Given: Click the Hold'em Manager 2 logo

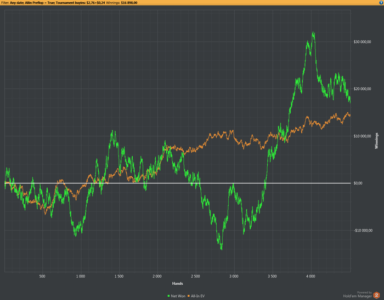Looking at the screenshot, I should pyautogui.click(x=376, y=295).
